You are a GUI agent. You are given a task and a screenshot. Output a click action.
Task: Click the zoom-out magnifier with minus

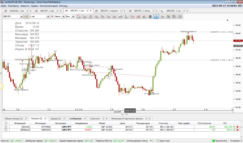point(108,16)
